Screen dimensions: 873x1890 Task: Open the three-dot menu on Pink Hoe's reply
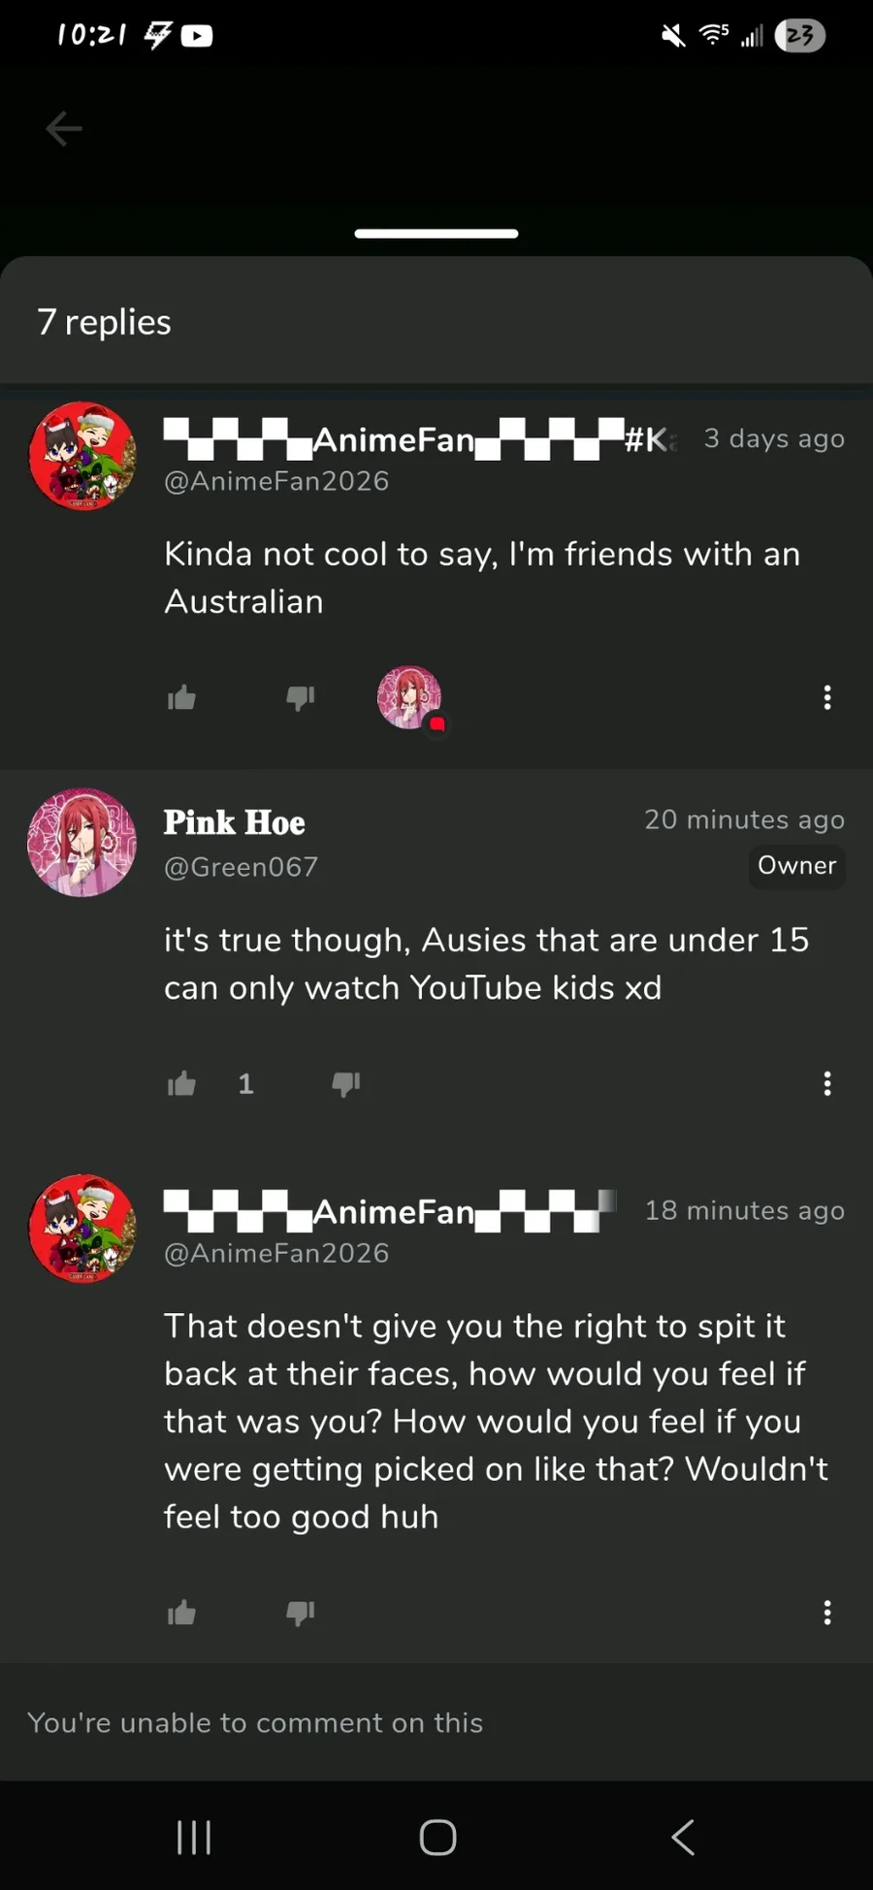point(827,1083)
